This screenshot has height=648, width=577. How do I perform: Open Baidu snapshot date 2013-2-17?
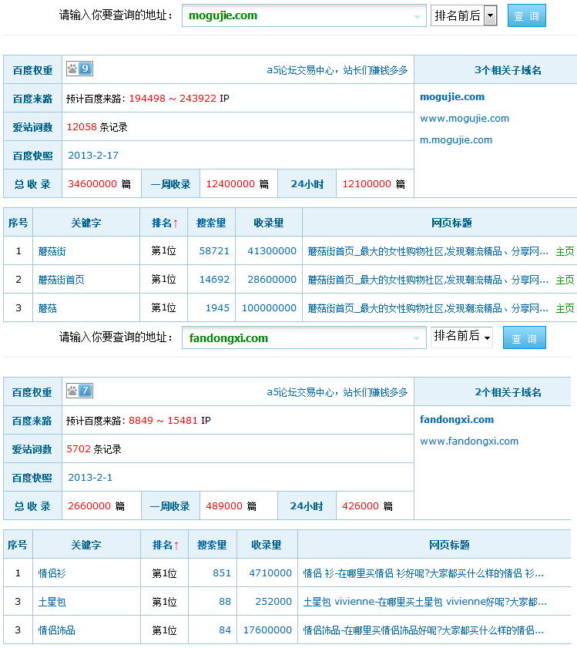[93, 155]
